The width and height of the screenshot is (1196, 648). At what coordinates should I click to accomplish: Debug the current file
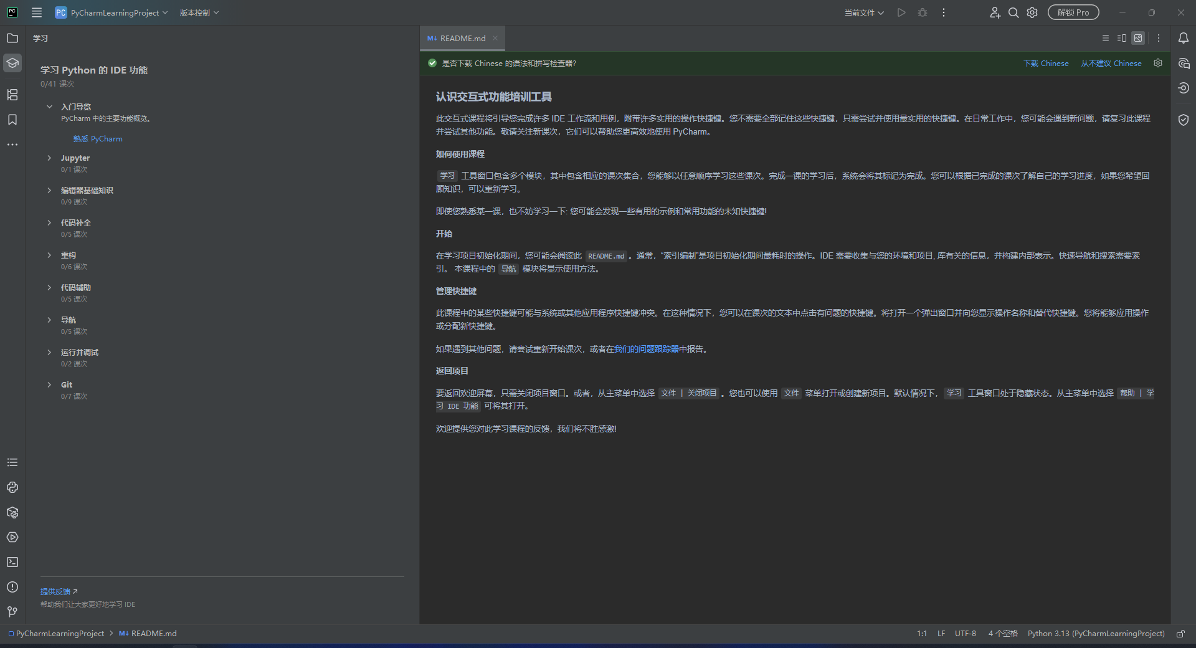[x=923, y=12]
